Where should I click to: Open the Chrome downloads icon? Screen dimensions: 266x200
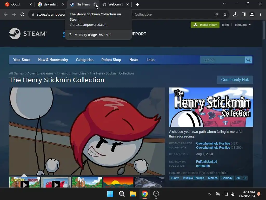click(235, 15)
